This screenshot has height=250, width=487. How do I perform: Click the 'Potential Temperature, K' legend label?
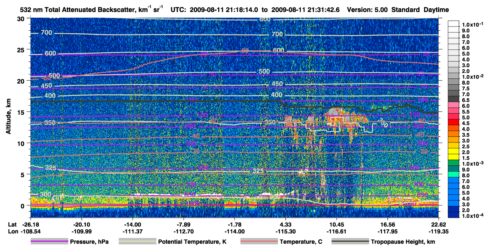[x=192, y=242]
